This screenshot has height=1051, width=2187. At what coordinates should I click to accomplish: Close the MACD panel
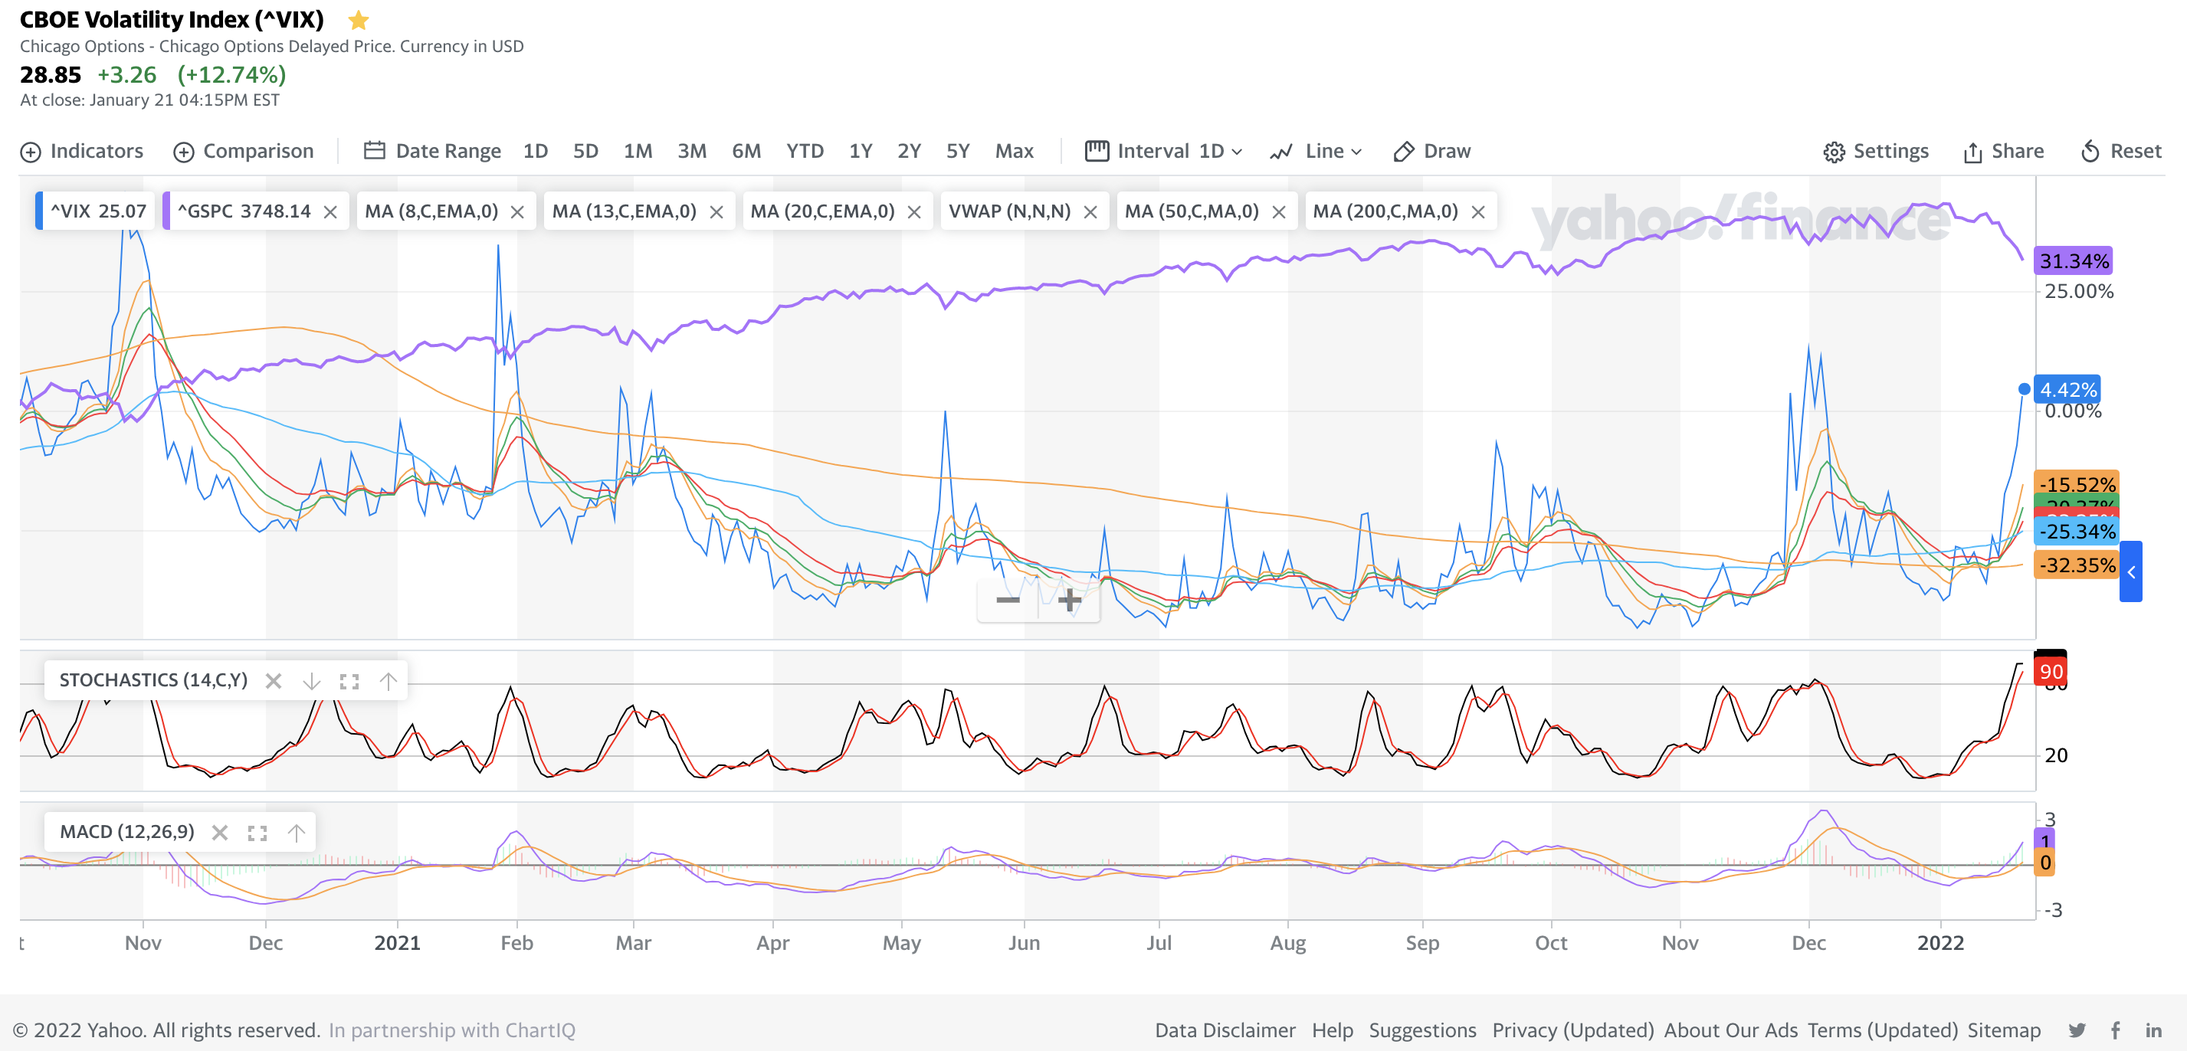pyautogui.click(x=220, y=832)
